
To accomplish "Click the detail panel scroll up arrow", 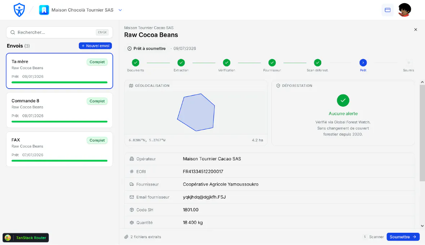I will 422,82.
